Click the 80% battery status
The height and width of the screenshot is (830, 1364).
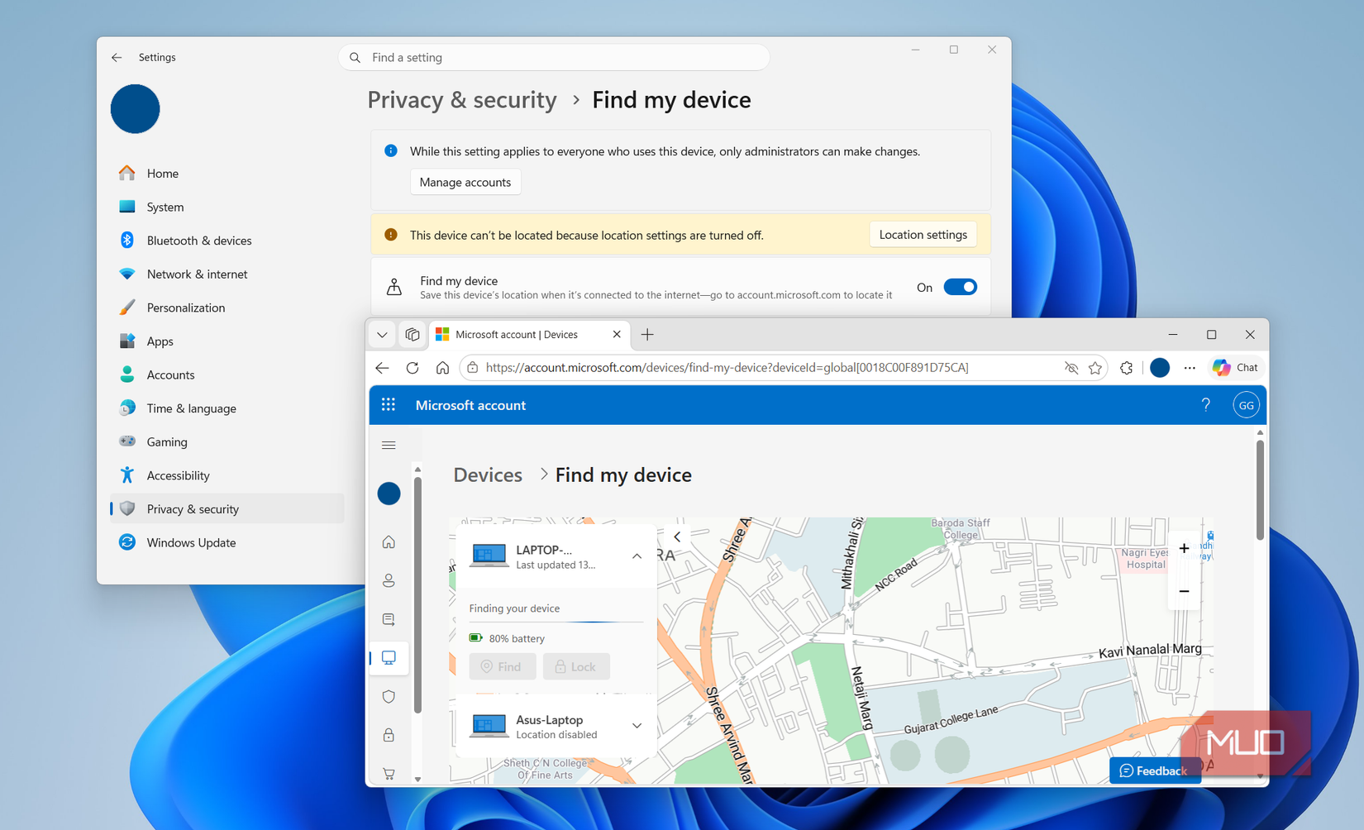click(507, 638)
